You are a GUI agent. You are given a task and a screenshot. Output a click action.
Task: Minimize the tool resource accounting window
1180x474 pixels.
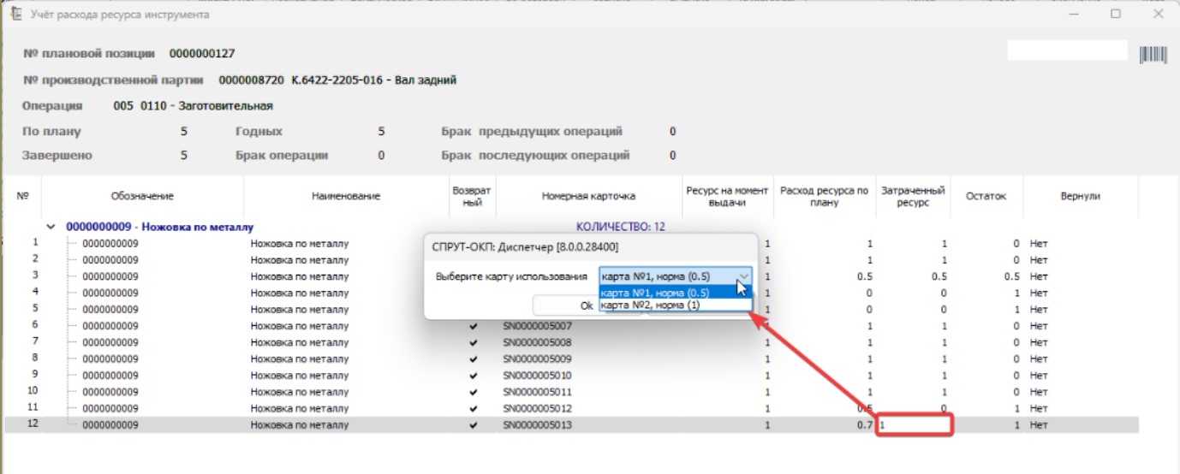click(x=1073, y=15)
